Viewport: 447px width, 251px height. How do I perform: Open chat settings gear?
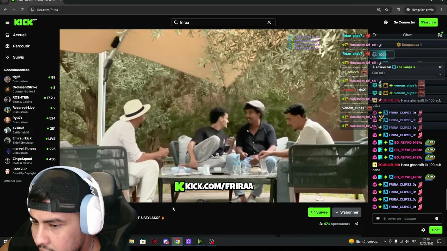[x=423, y=230]
